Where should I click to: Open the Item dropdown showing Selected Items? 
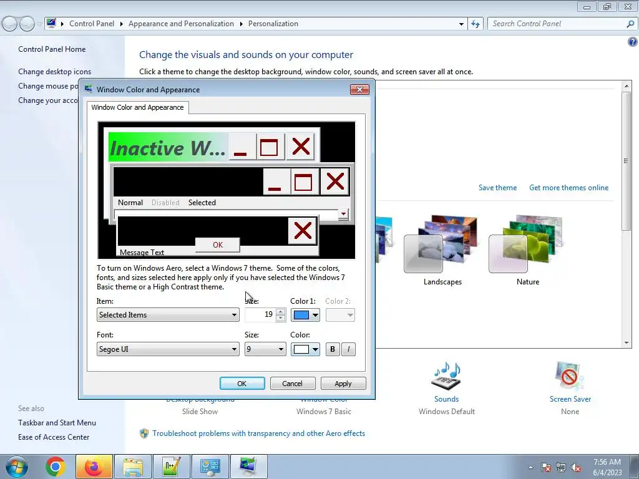pos(168,315)
